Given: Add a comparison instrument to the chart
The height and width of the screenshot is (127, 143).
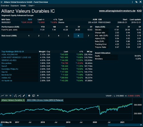Looking at the screenshot, I should [20, 96].
